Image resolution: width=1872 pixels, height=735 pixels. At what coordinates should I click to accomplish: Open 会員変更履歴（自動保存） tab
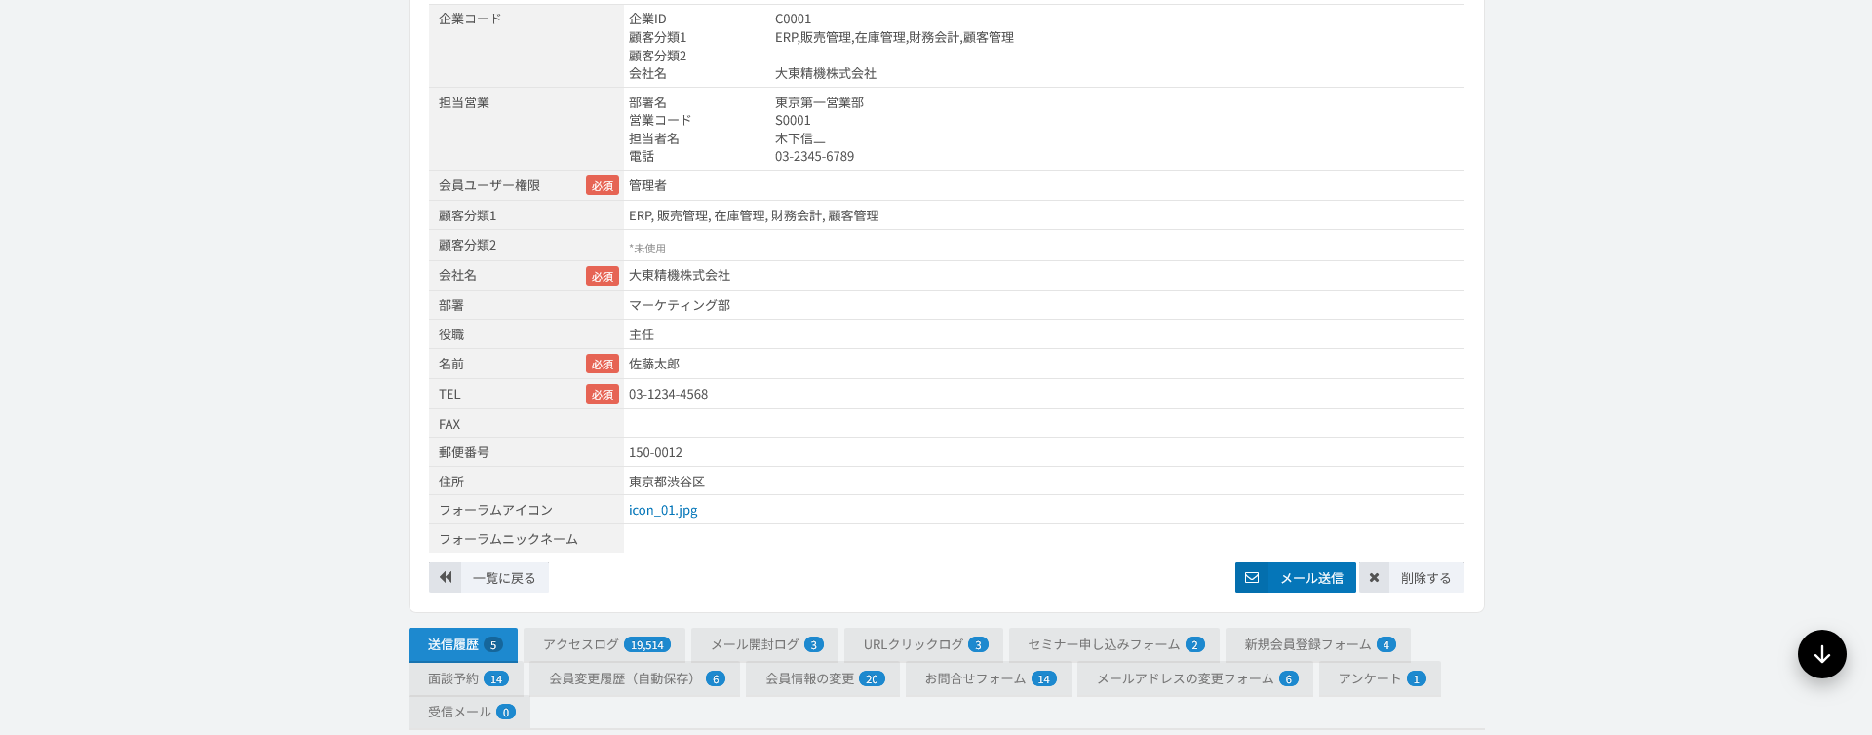tap(635, 678)
